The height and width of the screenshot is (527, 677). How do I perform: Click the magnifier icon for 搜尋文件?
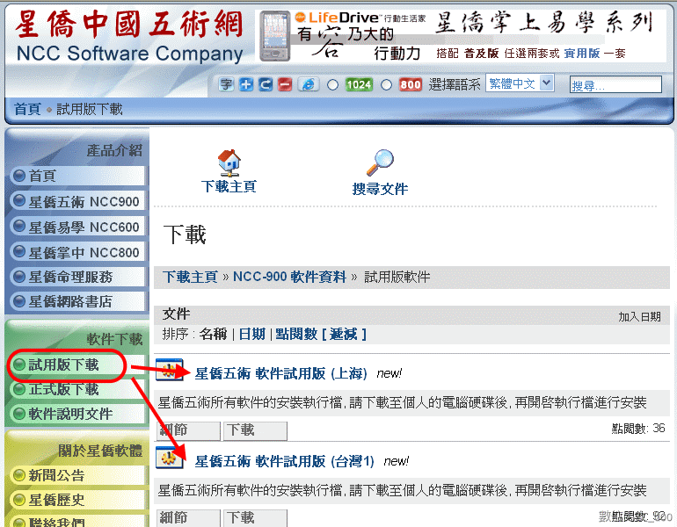(380, 163)
